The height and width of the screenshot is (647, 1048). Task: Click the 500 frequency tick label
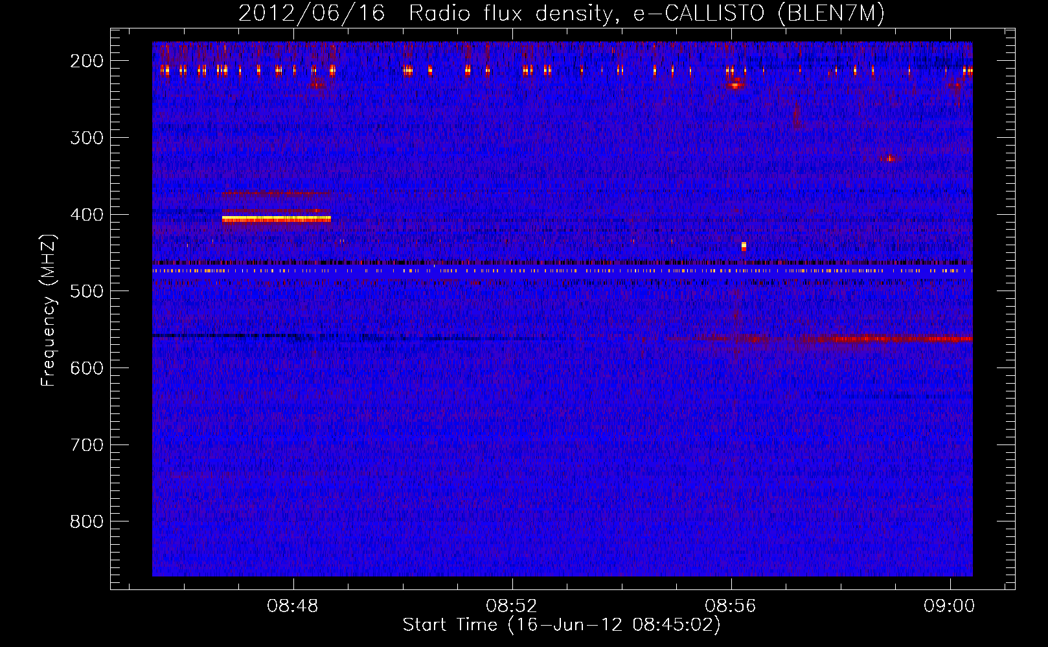coord(86,291)
